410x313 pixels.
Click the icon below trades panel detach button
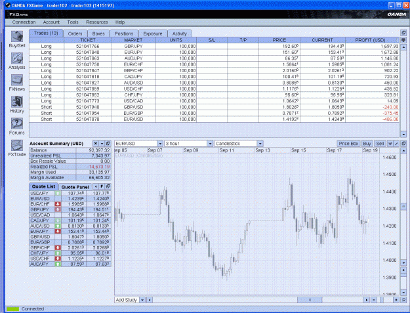403,40
